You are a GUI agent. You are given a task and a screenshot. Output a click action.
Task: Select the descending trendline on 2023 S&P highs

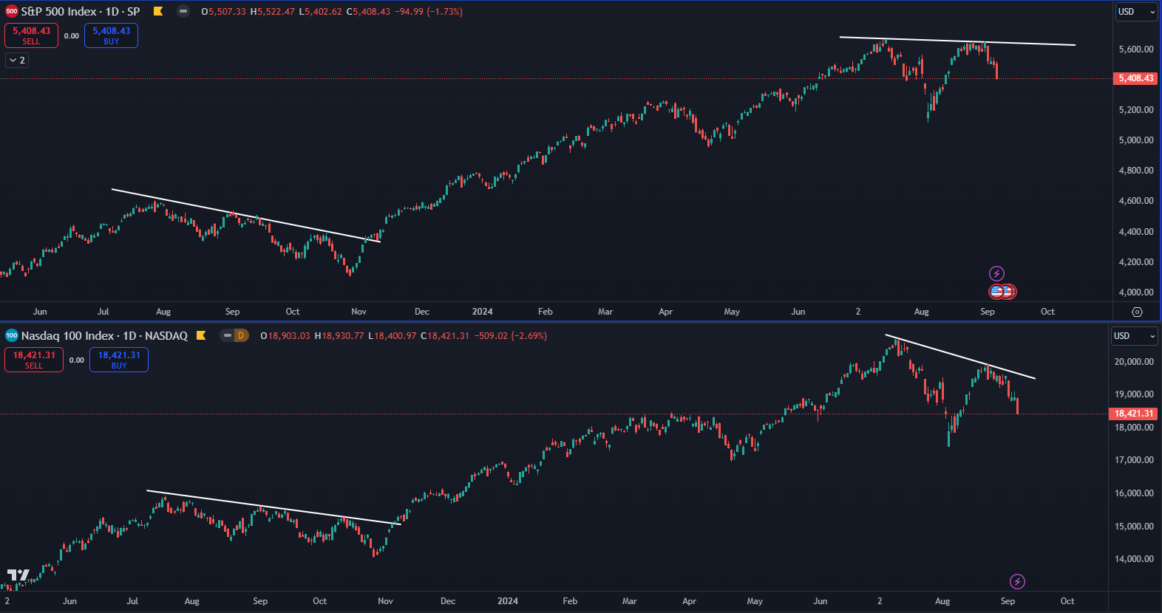[x=246, y=216]
